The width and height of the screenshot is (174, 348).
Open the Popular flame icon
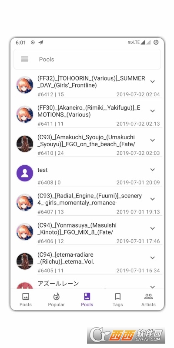click(x=57, y=296)
